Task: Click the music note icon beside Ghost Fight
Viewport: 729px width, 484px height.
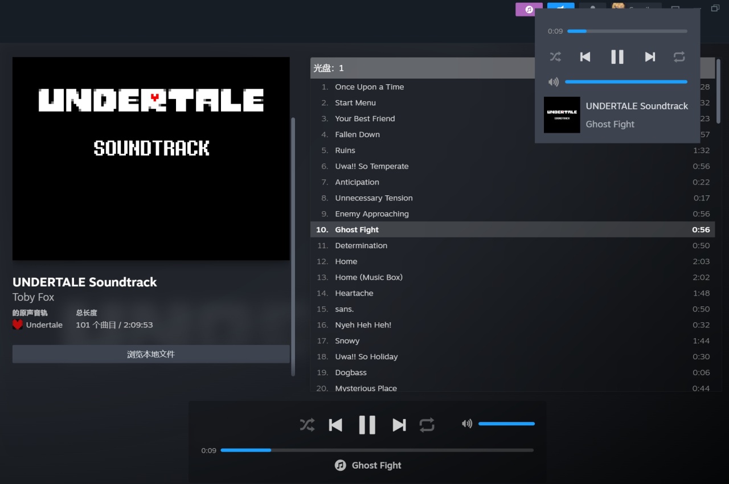Action: coord(340,465)
